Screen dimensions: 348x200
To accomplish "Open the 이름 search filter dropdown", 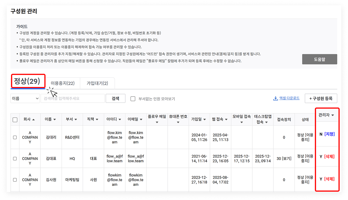I will pos(25,98).
